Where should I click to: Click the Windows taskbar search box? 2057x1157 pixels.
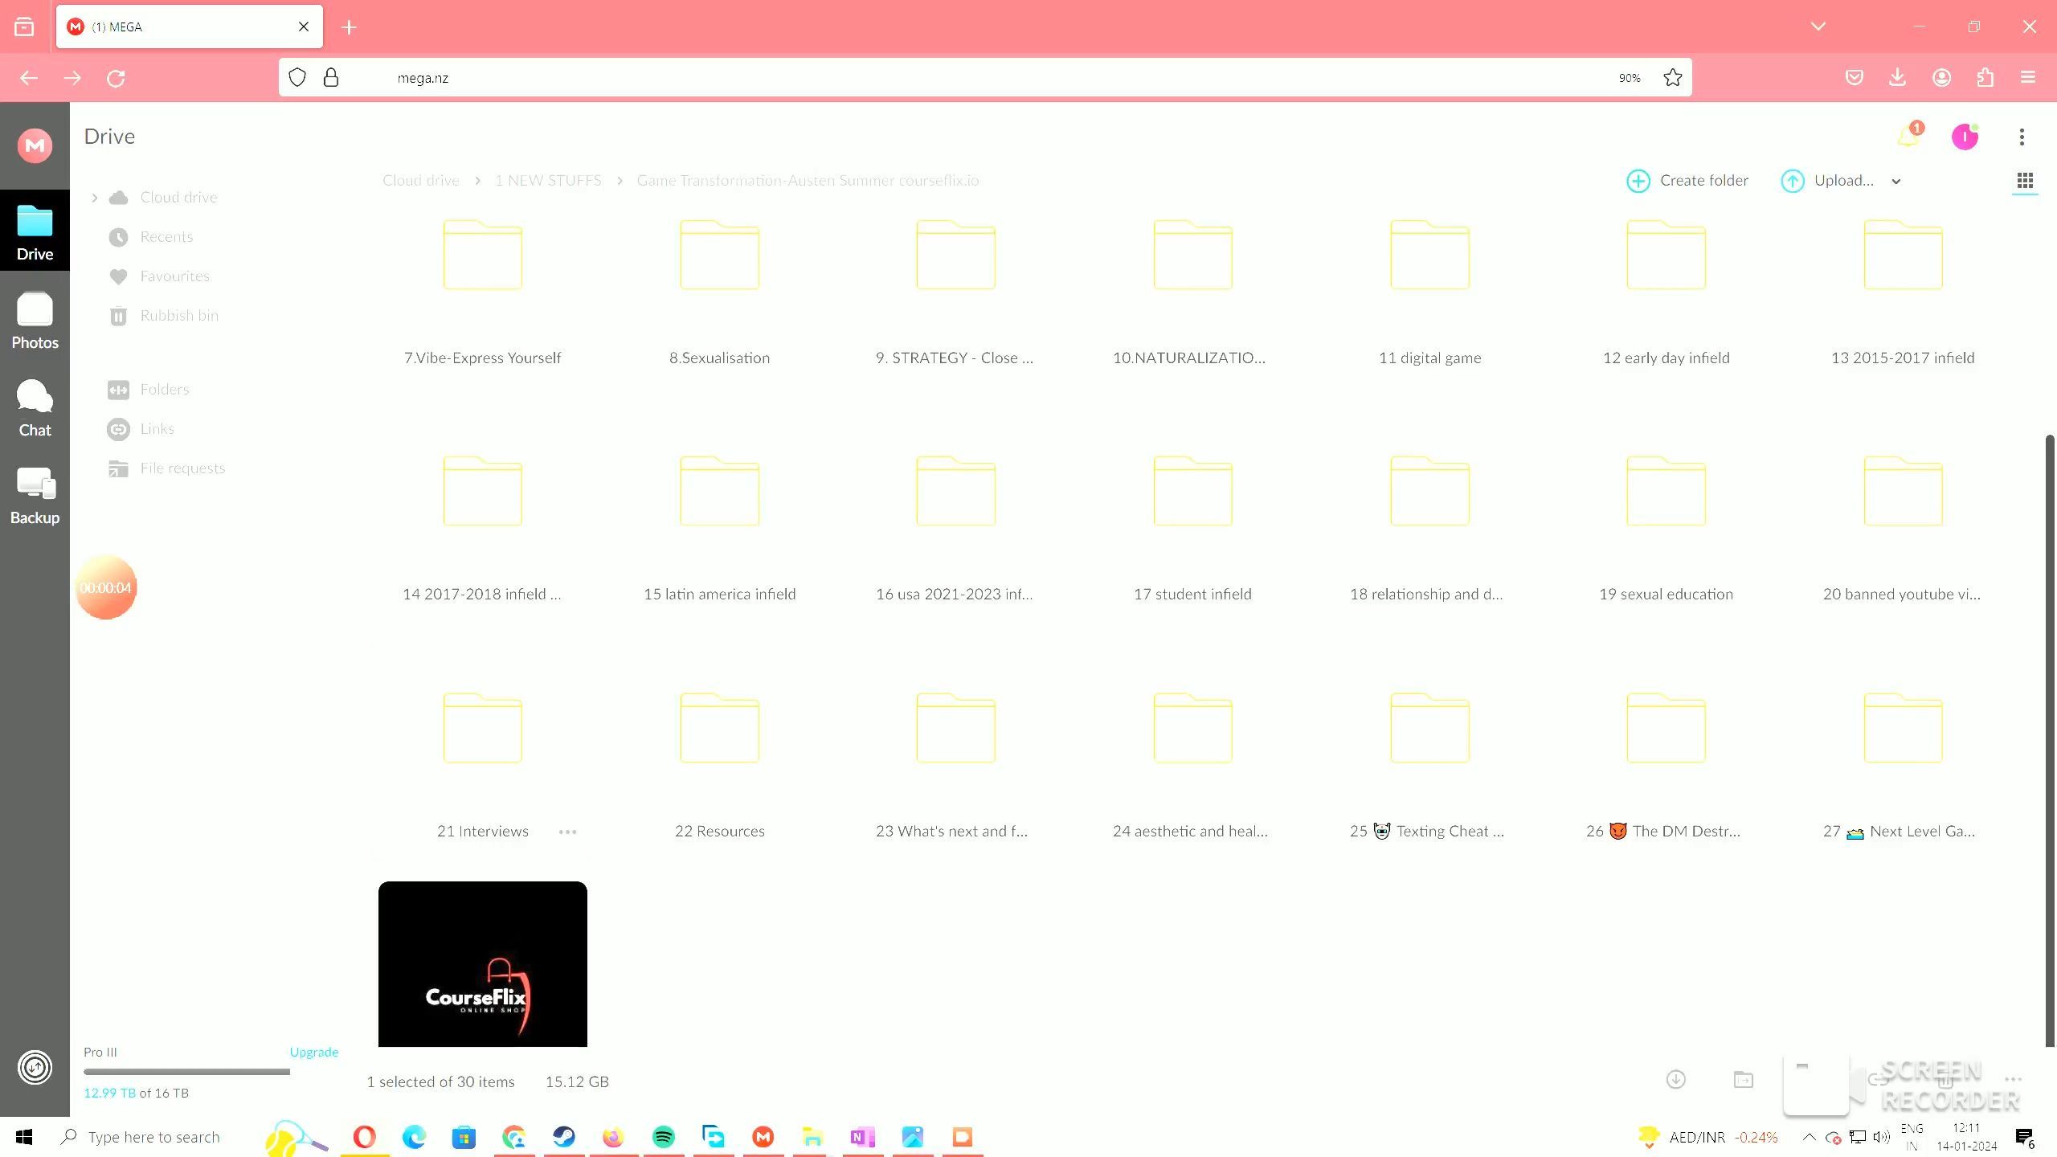[153, 1137]
